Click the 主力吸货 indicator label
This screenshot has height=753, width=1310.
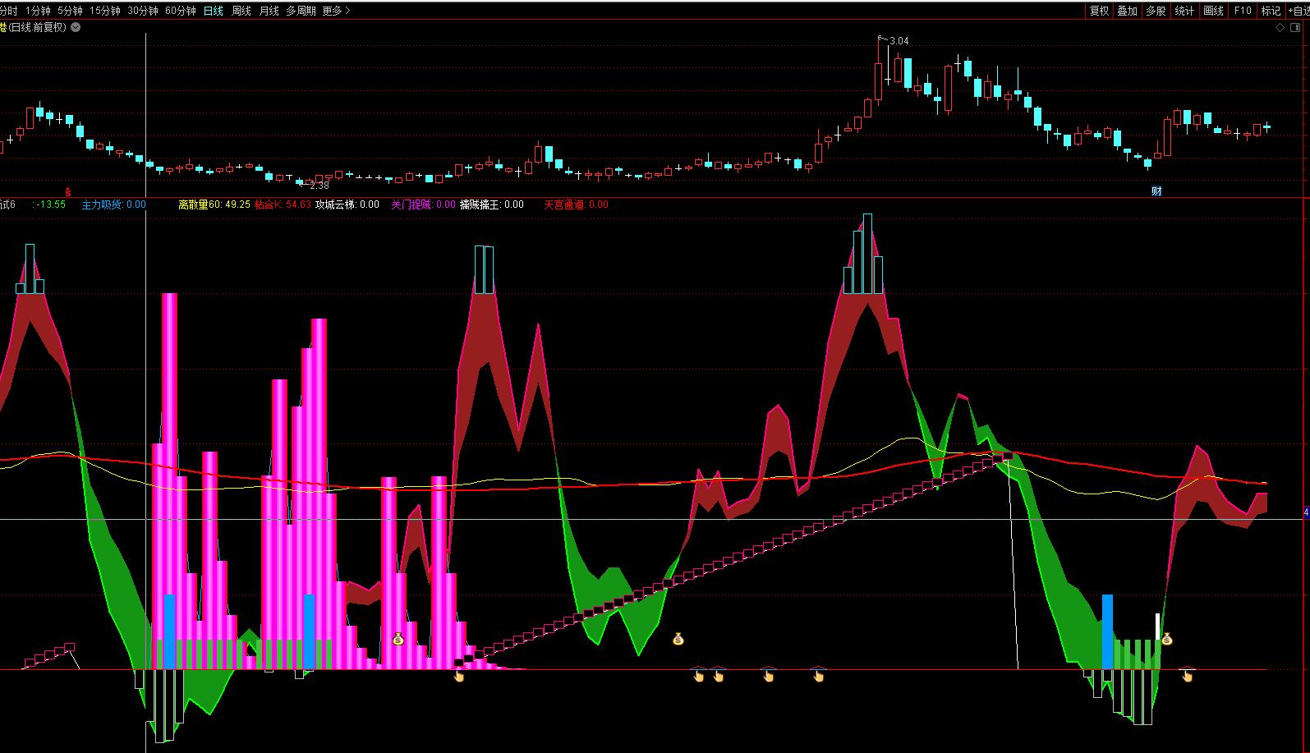pyautogui.click(x=102, y=204)
